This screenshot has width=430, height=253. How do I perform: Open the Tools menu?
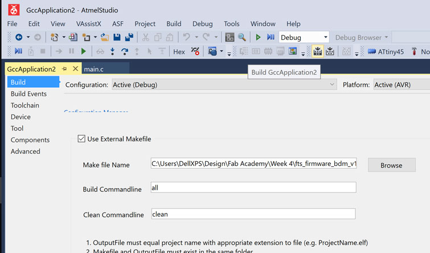pyautogui.click(x=231, y=24)
